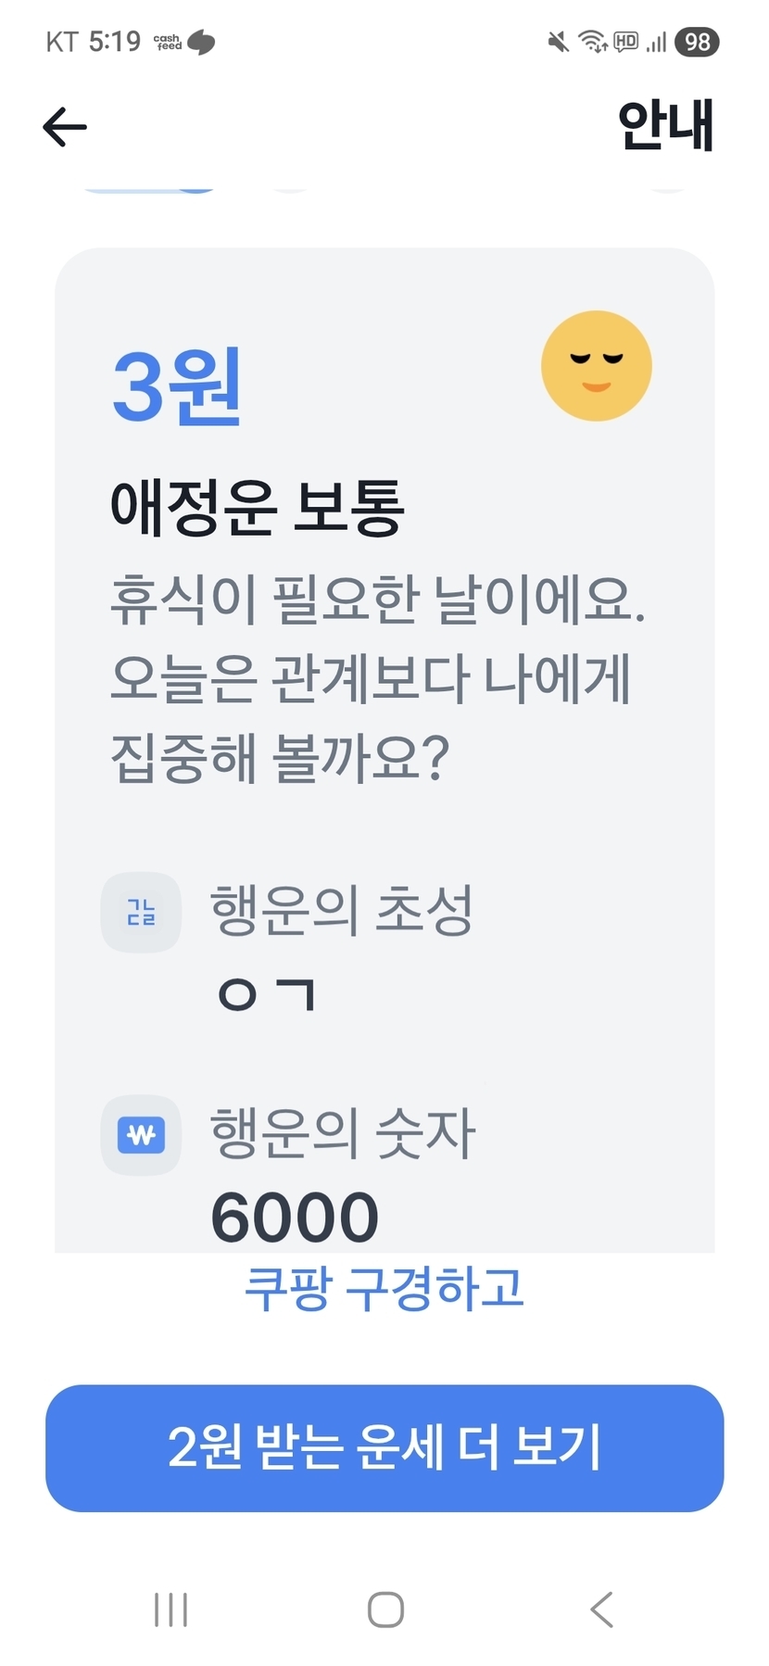The image size is (769, 1666).
Task: Tap the 행운의 초성 consonant icon
Action: coord(141,913)
